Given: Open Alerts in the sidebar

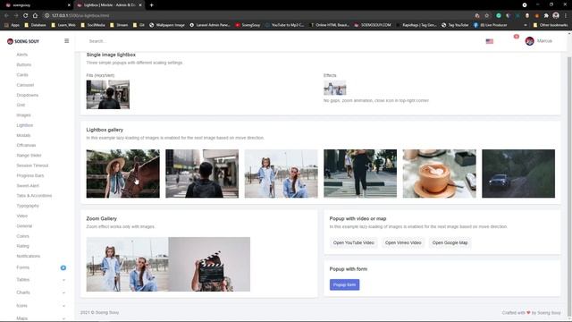Looking at the screenshot, I should 21,55.
